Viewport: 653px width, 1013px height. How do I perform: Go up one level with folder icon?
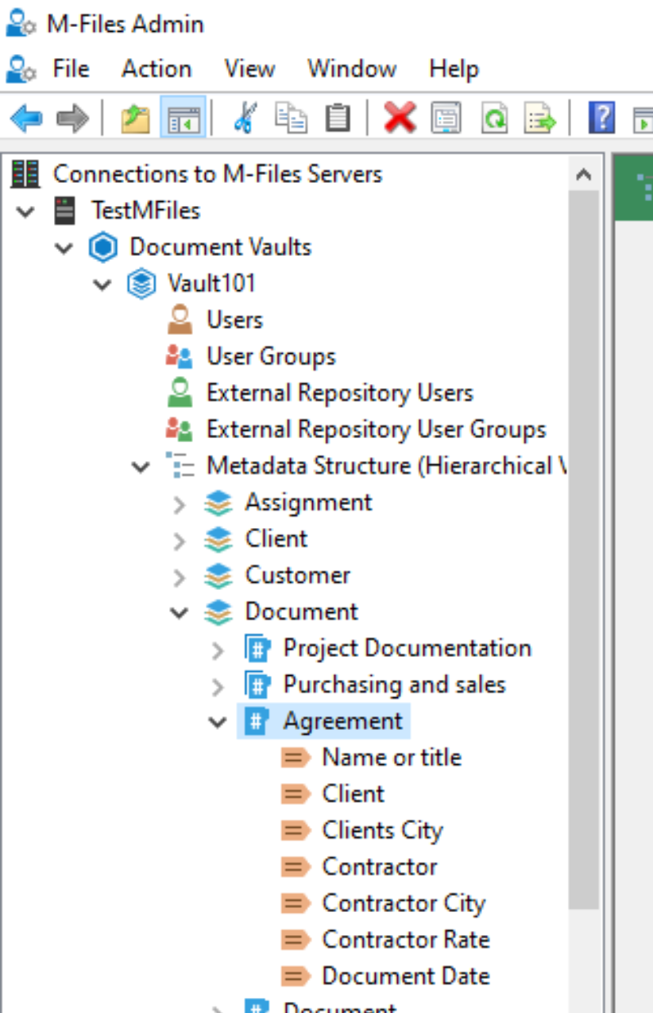135,118
